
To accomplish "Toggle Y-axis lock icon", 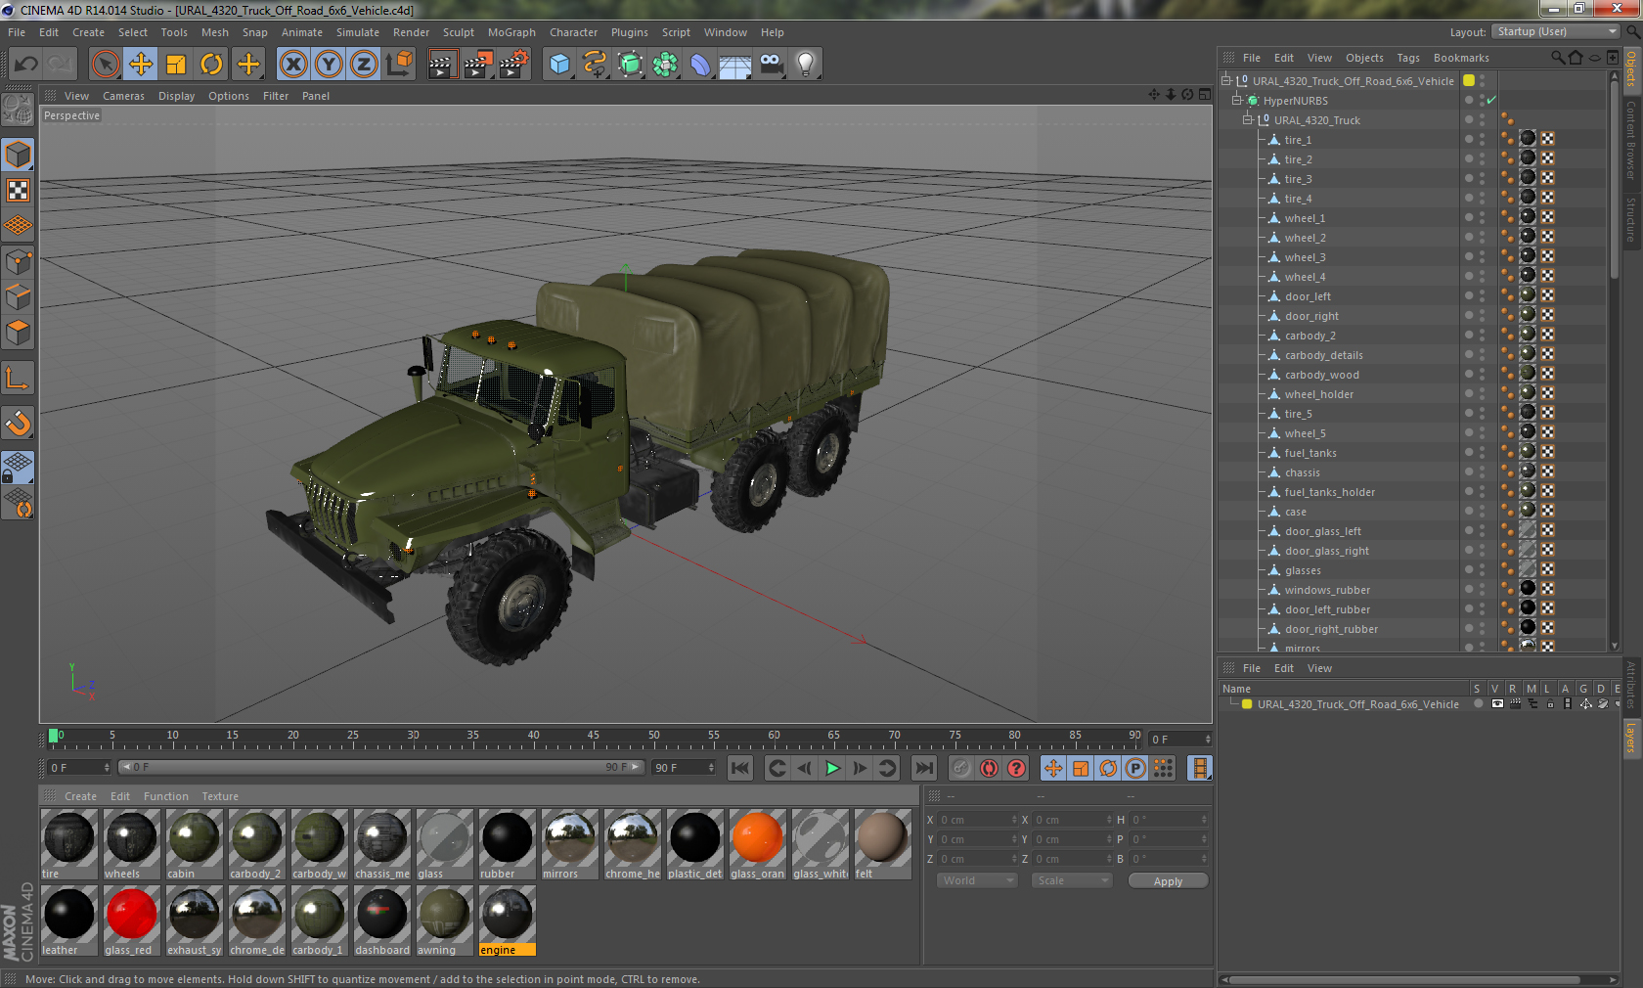I will tap(329, 65).
